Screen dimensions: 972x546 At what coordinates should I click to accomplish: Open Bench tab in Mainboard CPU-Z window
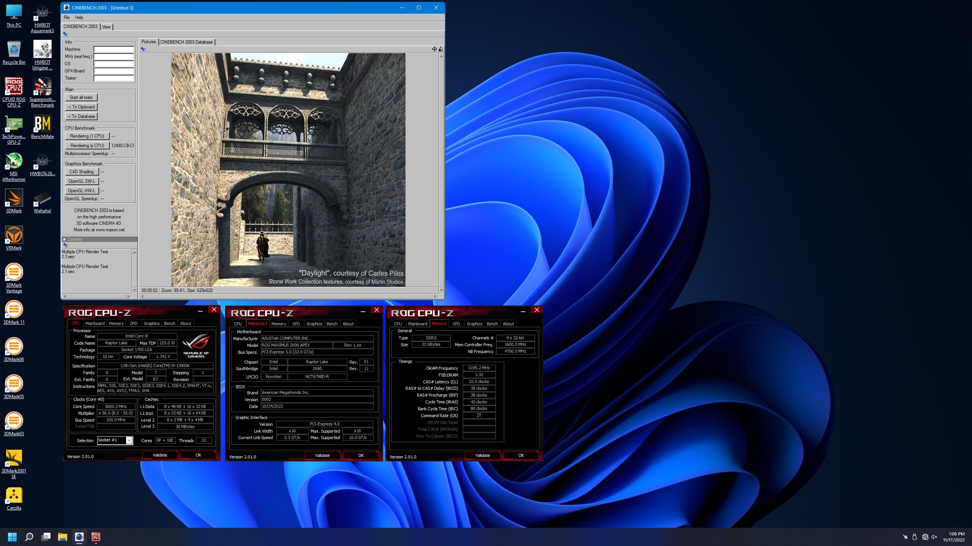tap(332, 324)
